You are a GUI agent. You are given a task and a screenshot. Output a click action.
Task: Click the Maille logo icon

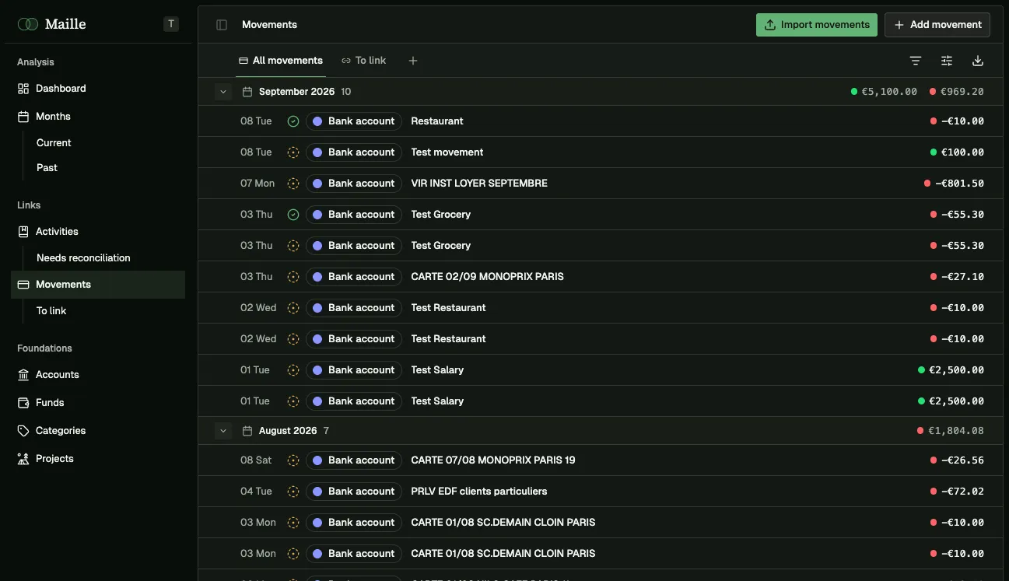28,24
